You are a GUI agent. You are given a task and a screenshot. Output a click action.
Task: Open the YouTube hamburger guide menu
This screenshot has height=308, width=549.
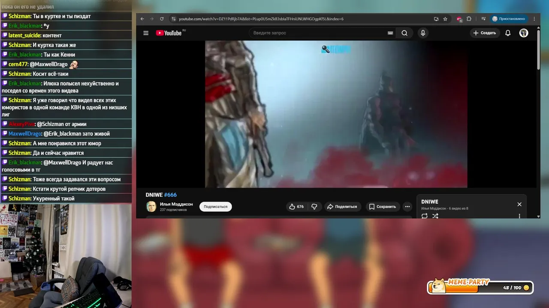click(146, 33)
